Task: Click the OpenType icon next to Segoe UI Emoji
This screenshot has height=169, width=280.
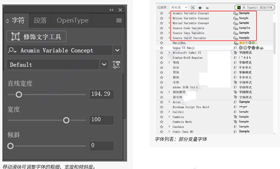Action: pos(235,48)
